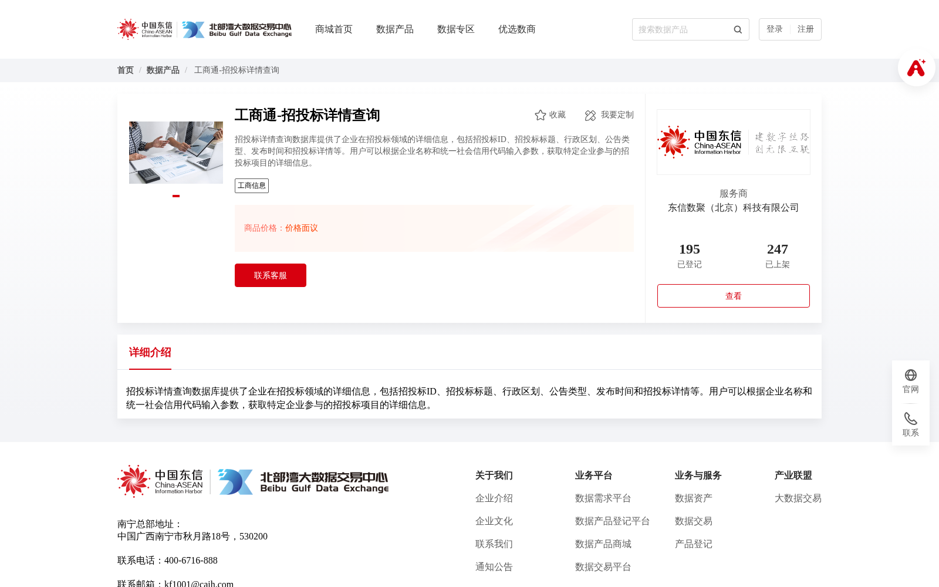
Task: Click the China-ASEAN Information Harbor header logo
Action: click(x=145, y=29)
